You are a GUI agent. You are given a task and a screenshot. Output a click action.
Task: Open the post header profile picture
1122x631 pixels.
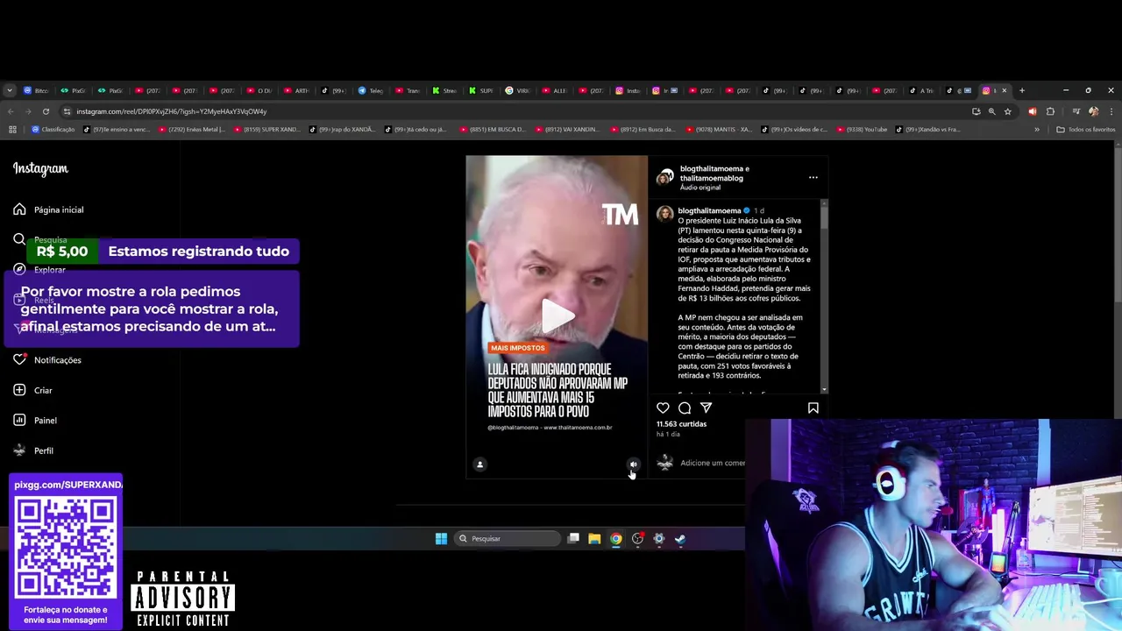coord(665,177)
